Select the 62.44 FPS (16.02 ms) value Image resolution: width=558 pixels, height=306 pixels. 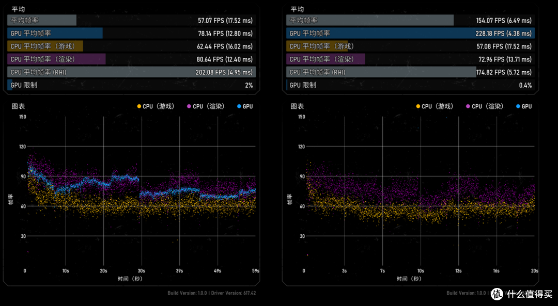[x=225, y=46]
